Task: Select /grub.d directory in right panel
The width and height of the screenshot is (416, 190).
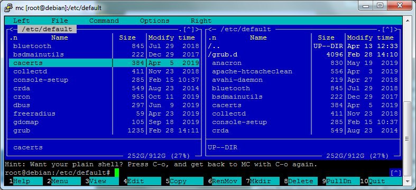Action: coord(303,54)
